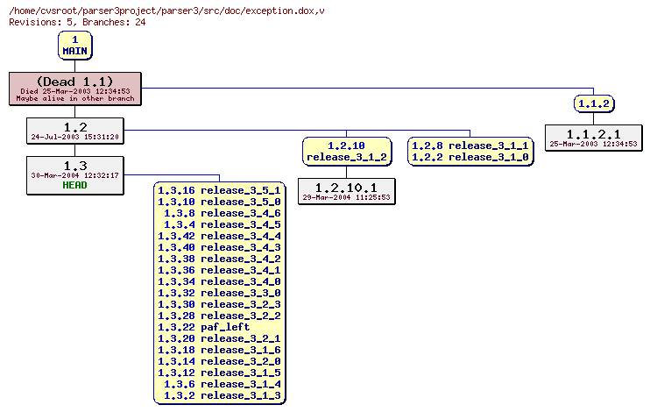
Task: Open branch 1.1.2 label
Action: 594,103
